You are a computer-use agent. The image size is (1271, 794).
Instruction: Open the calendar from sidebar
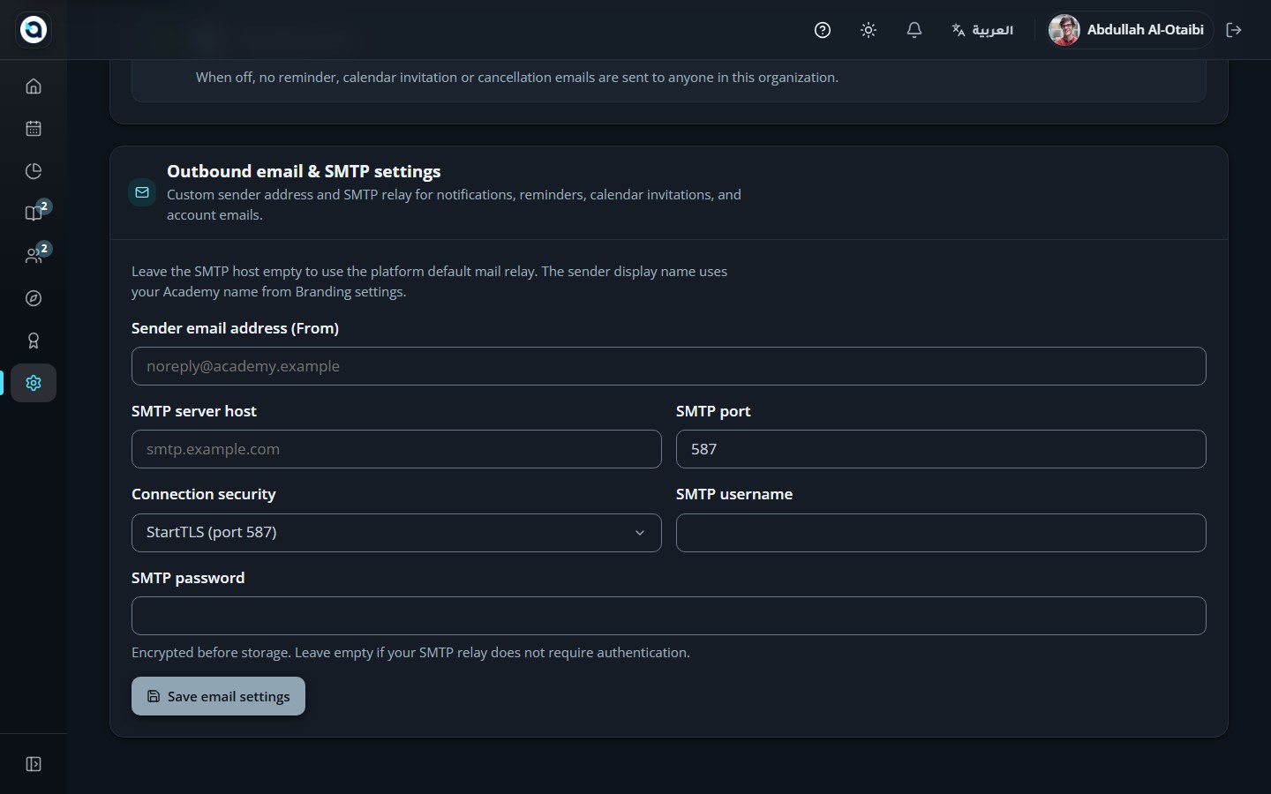click(x=34, y=129)
